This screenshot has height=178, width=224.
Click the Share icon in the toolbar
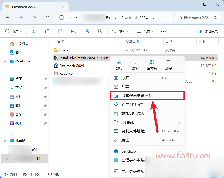coord(87,31)
